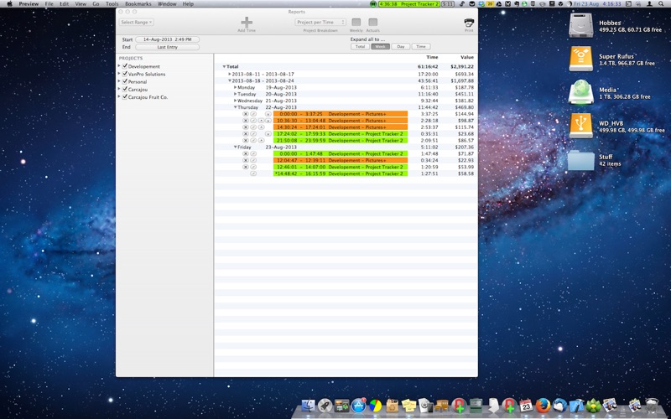Click the Start date field
Screen dimensions: 671x419
coord(167,39)
